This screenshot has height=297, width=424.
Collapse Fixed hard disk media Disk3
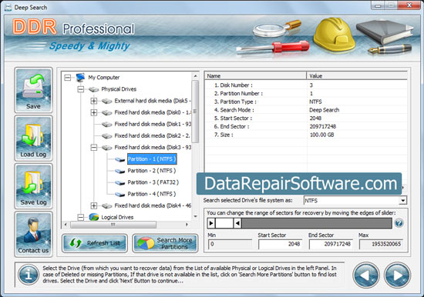tap(94, 148)
